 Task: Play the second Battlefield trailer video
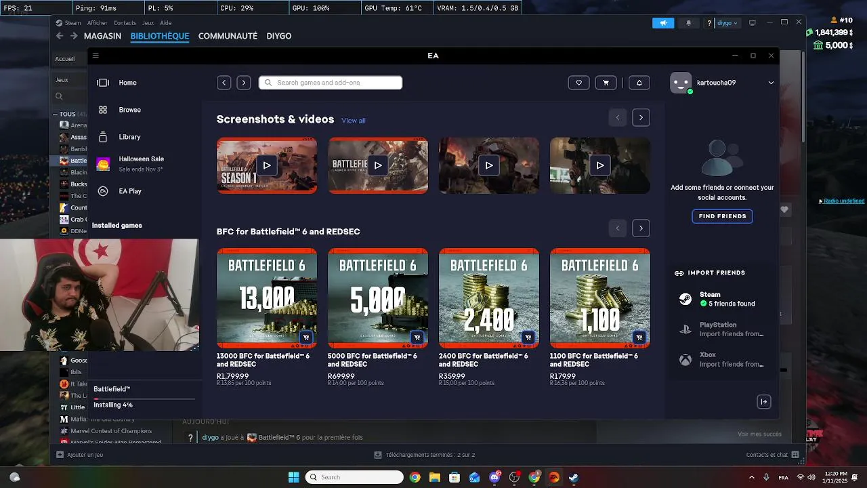coord(378,165)
